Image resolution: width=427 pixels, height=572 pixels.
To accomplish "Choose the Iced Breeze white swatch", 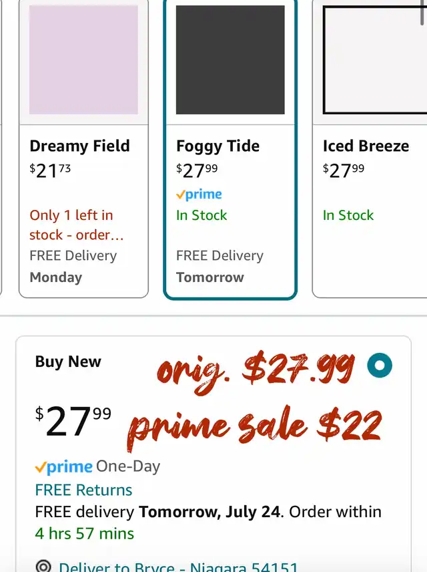I will (x=375, y=60).
